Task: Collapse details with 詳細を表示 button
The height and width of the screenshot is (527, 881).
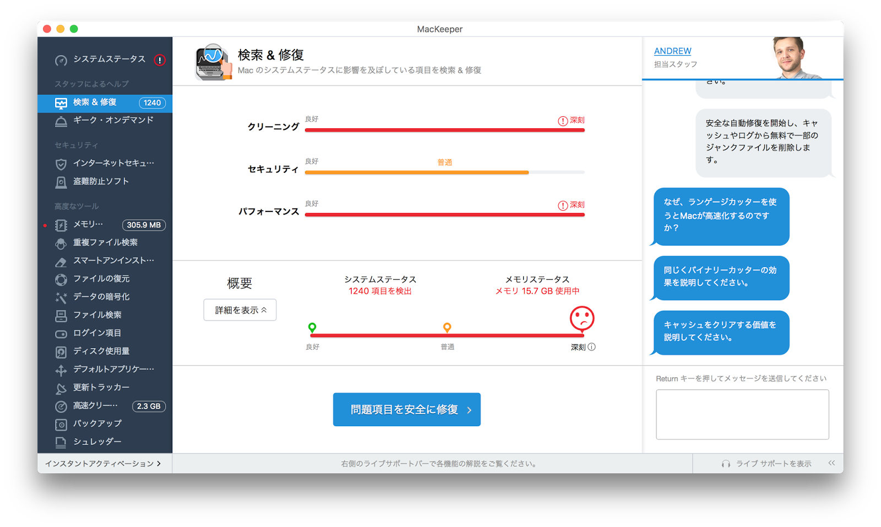Action: (240, 310)
